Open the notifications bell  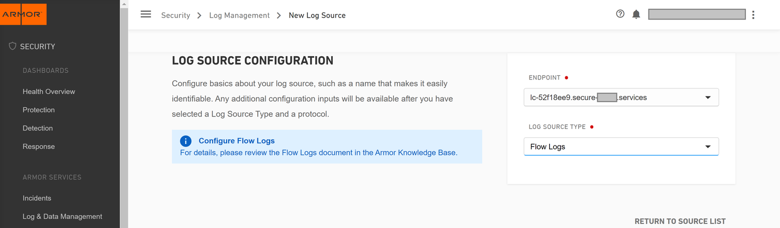636,14
